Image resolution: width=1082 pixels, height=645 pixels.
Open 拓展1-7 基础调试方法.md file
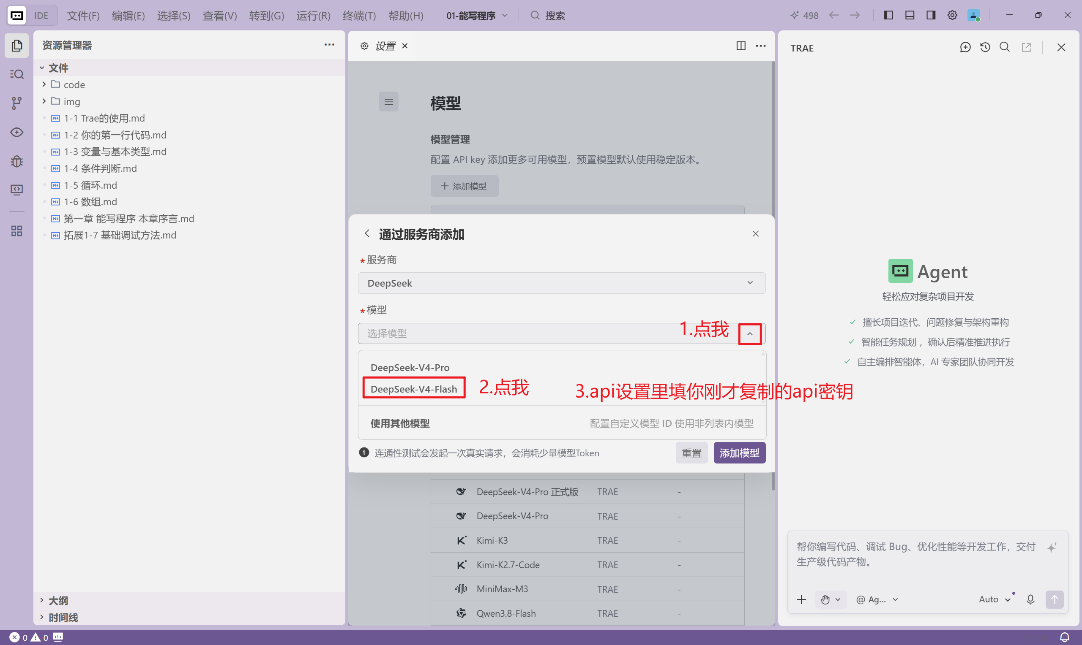tap(120, 235)
